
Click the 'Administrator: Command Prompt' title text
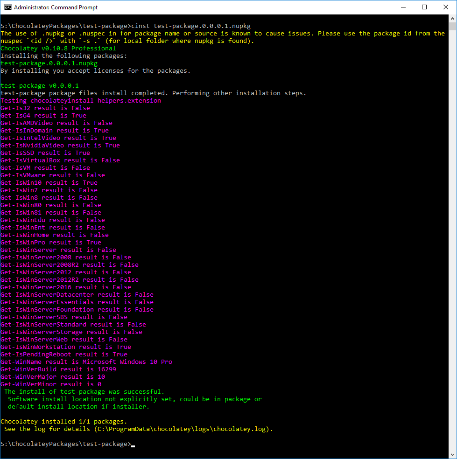click(56, 7)
